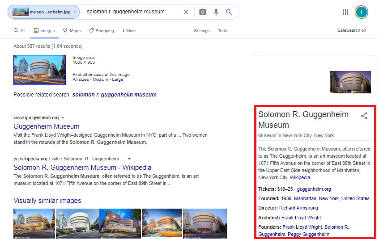Open the Maps tab

click(72, 31)
